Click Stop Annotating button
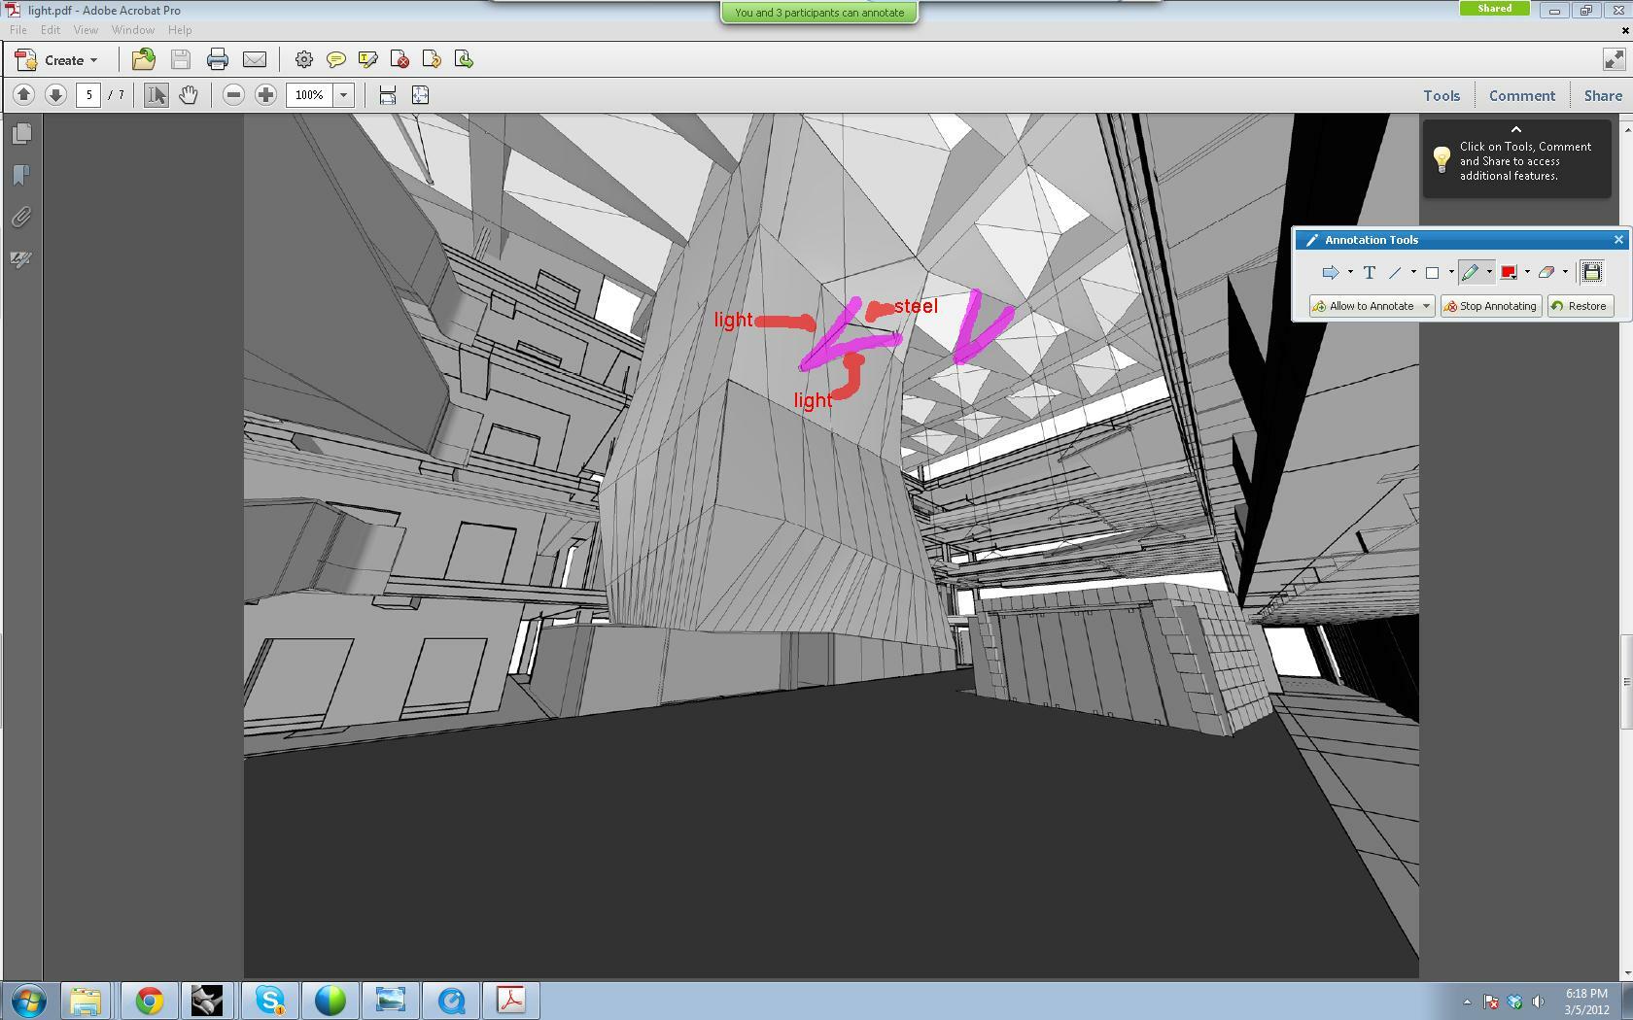 pos(1490,306)
